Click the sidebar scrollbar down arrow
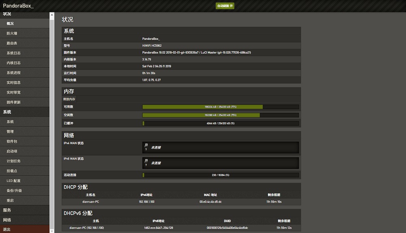Screen dimensions: 406x233 click(52, 231)
